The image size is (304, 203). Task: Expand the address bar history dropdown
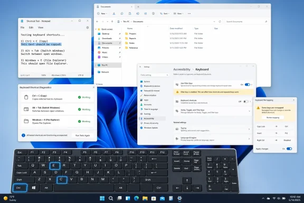point(214,22)
